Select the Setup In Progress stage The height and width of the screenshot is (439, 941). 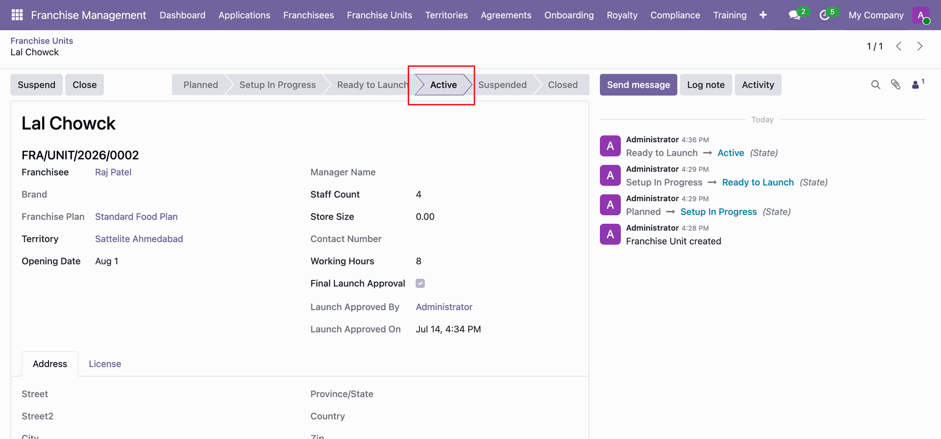[x=277, y=85]
